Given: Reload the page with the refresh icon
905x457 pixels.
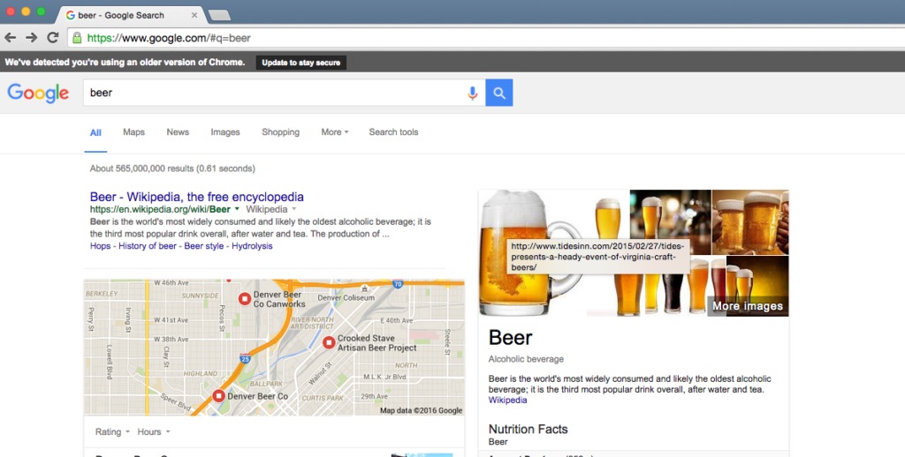Looking at the screenshot, I should pos(52,38).
